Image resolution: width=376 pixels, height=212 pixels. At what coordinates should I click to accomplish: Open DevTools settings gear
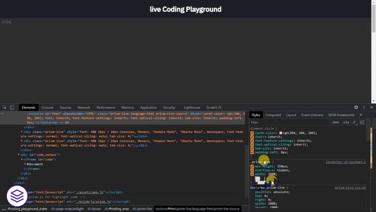(x=356, y=107)
